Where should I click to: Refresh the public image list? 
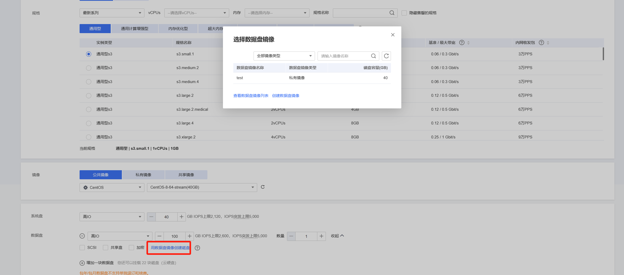[x=263, y=187]
